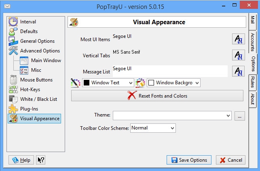
Task: Click the text color pencil icon
Action: click(x=76, y=83)
